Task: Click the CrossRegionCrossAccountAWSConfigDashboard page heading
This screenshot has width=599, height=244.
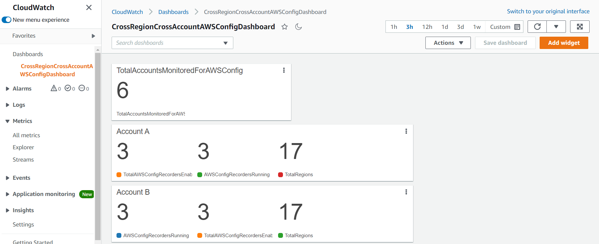Action: [193, 27]
